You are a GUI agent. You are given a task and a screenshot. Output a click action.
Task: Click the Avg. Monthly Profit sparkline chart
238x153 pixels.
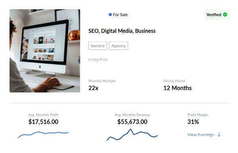(x=43, y=134)
